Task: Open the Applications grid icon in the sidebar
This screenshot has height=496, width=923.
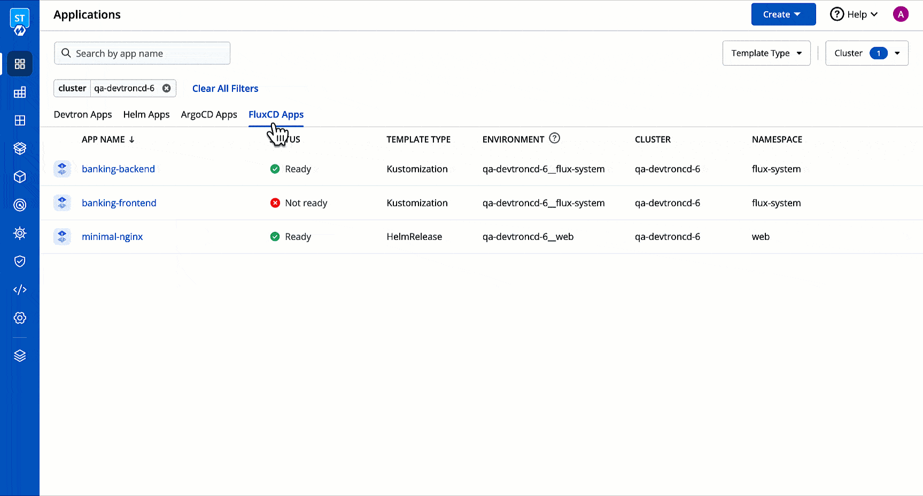Action: pos(20,64)
